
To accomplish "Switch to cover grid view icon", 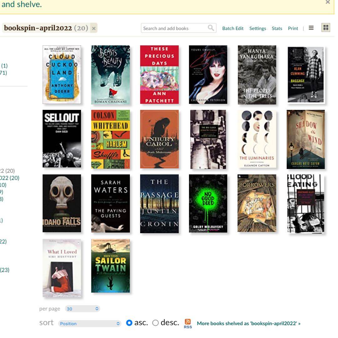I will 326,28.
